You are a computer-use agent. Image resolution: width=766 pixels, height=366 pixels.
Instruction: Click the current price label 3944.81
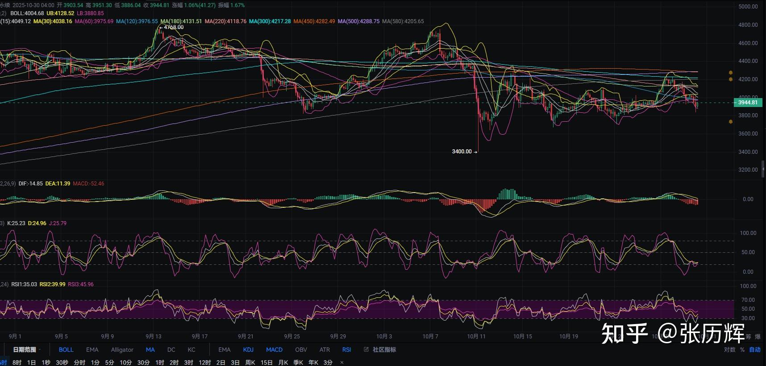[x=747, y=103]
